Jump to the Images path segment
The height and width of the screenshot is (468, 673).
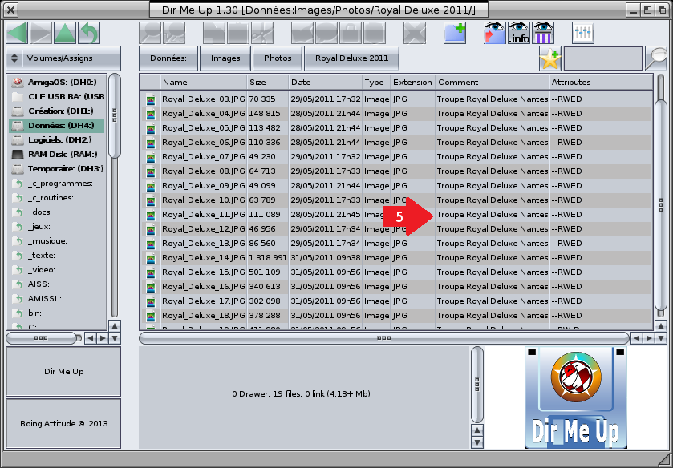coord(225,58)
